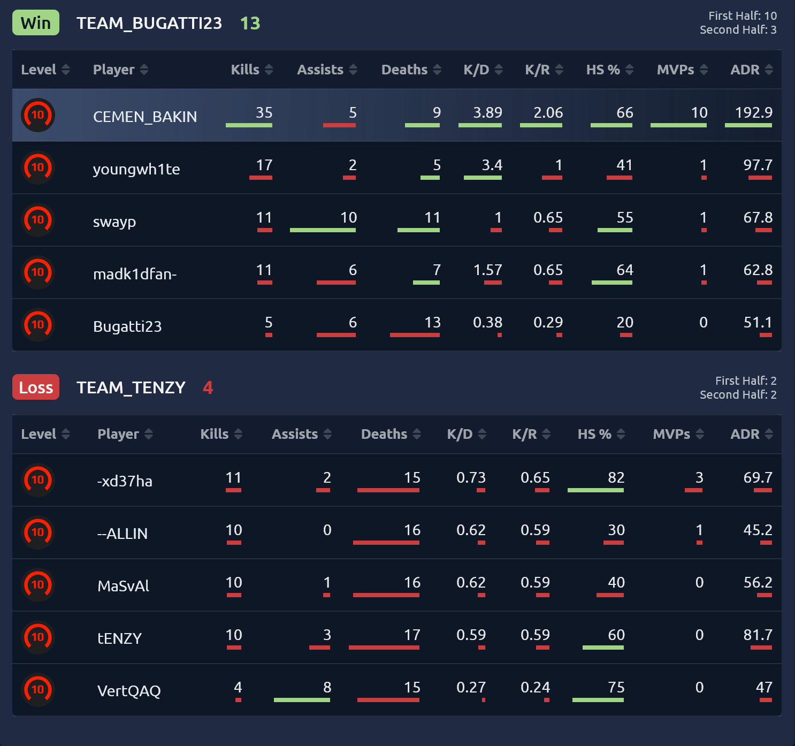The height and width of the screenshot is (746, 795).
Task: Click 'Second Half: 3' text
Action: tap(738, 30)
